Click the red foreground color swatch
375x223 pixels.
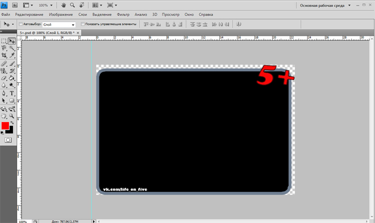pos(5,125)
